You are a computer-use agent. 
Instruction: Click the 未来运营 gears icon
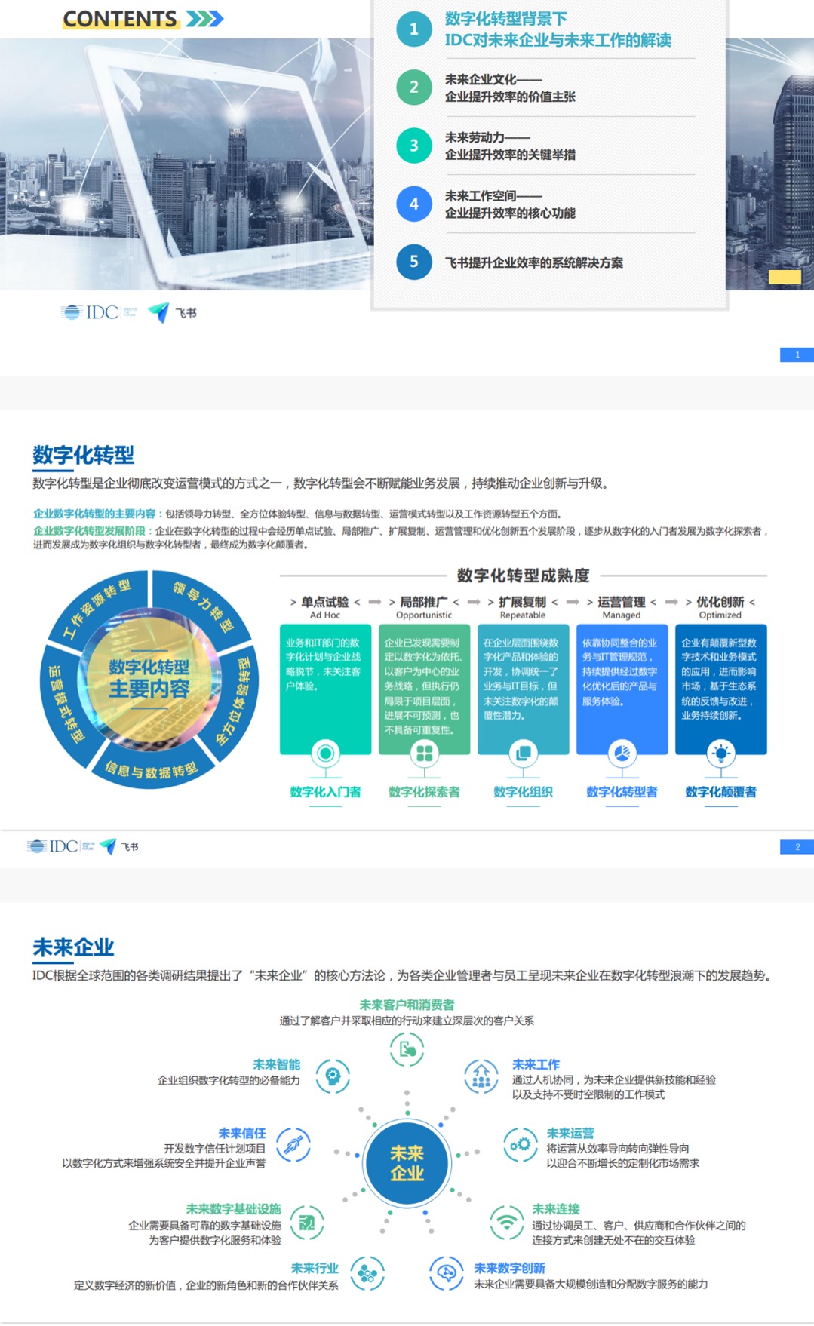521,1144
